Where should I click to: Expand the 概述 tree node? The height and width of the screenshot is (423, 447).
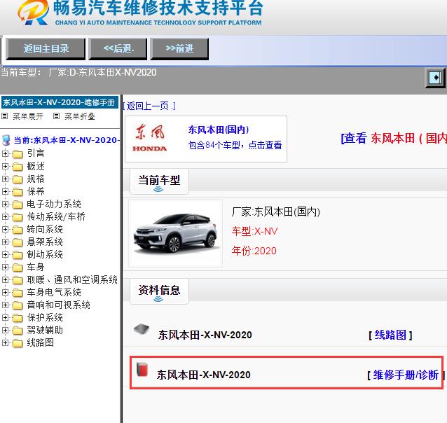5,166
